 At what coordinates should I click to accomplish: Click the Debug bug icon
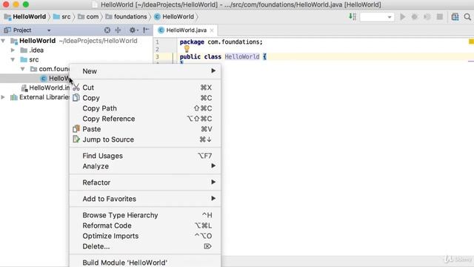pyautogui.click(x=415, y=16)
